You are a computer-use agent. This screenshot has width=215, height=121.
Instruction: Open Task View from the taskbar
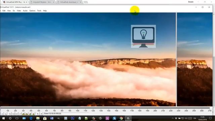17,118
